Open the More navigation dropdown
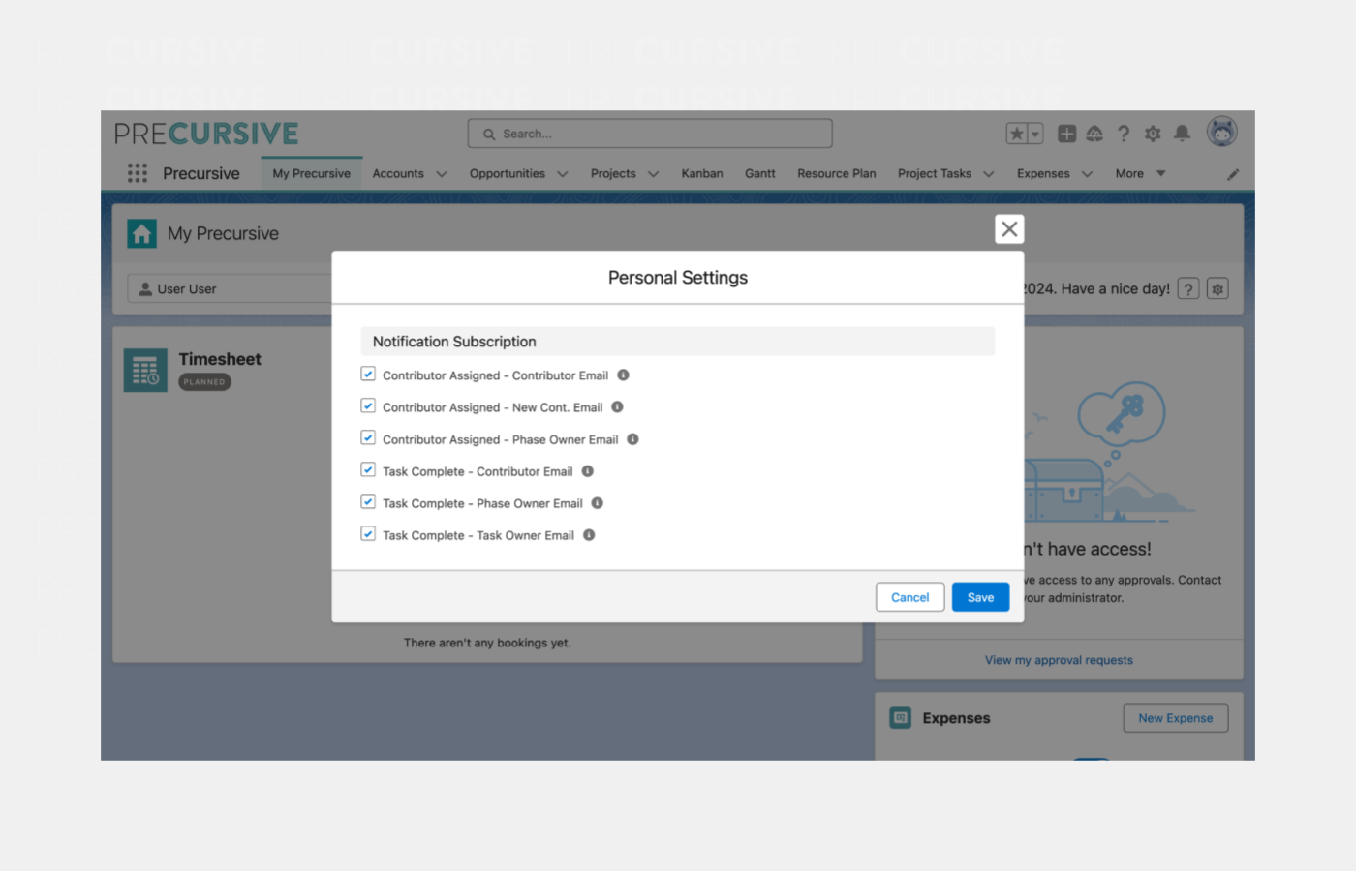1356x871 pixels. [x=1140, y=174]
